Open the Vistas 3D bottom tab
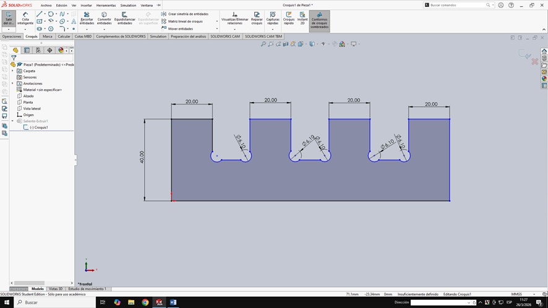Viewport: 548px width, 308px height. pyautogui.click(x=56, y=289)
